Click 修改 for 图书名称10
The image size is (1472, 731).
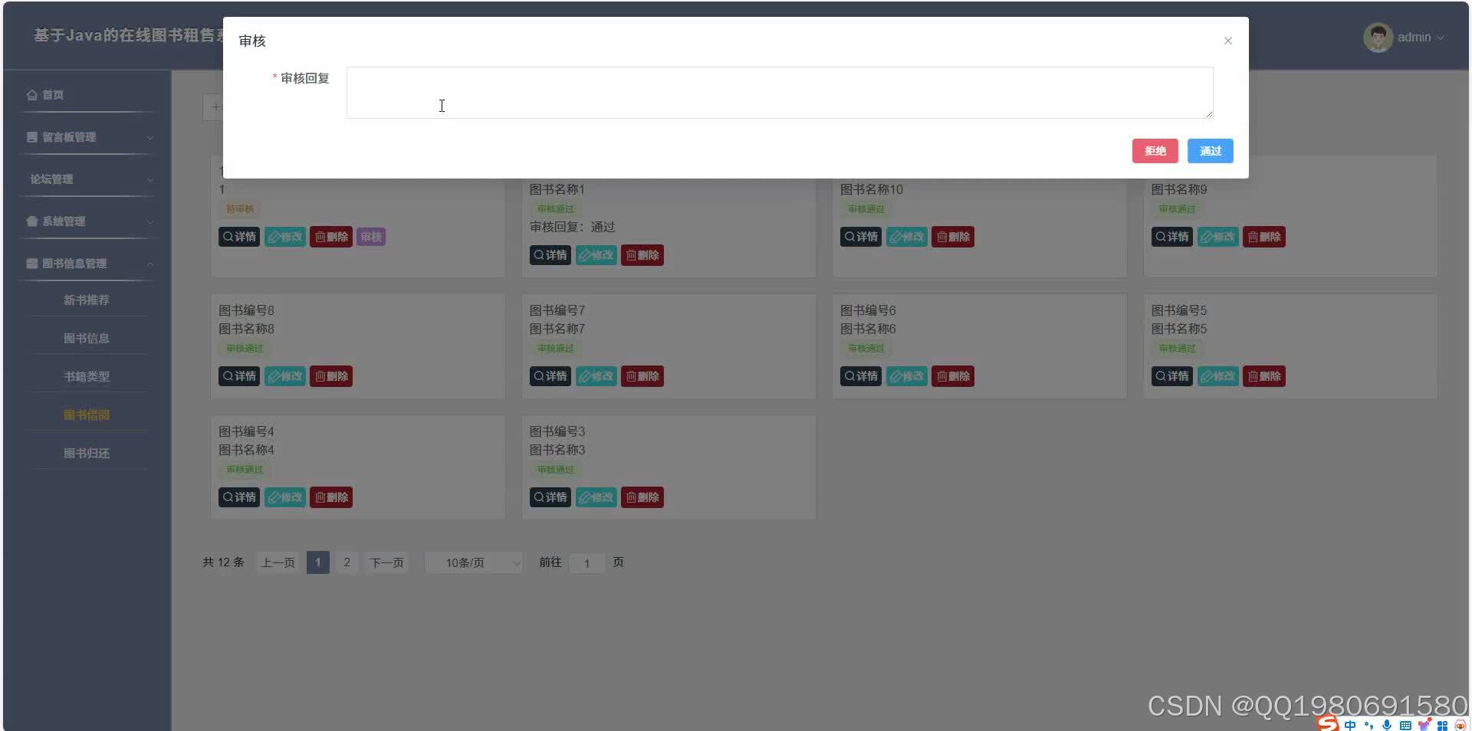[907, 237]
